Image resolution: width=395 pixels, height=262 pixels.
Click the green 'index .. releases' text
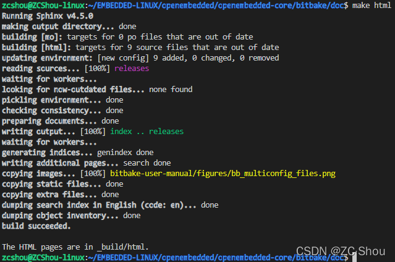tap(147, 132)
